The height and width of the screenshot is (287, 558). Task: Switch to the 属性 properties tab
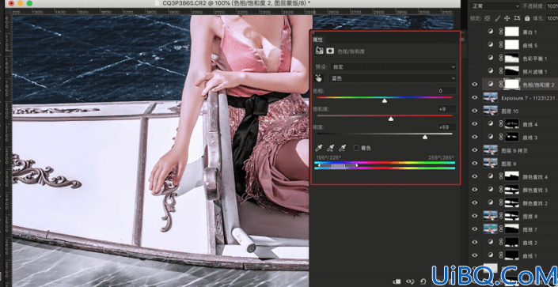(x=317, y=40)
